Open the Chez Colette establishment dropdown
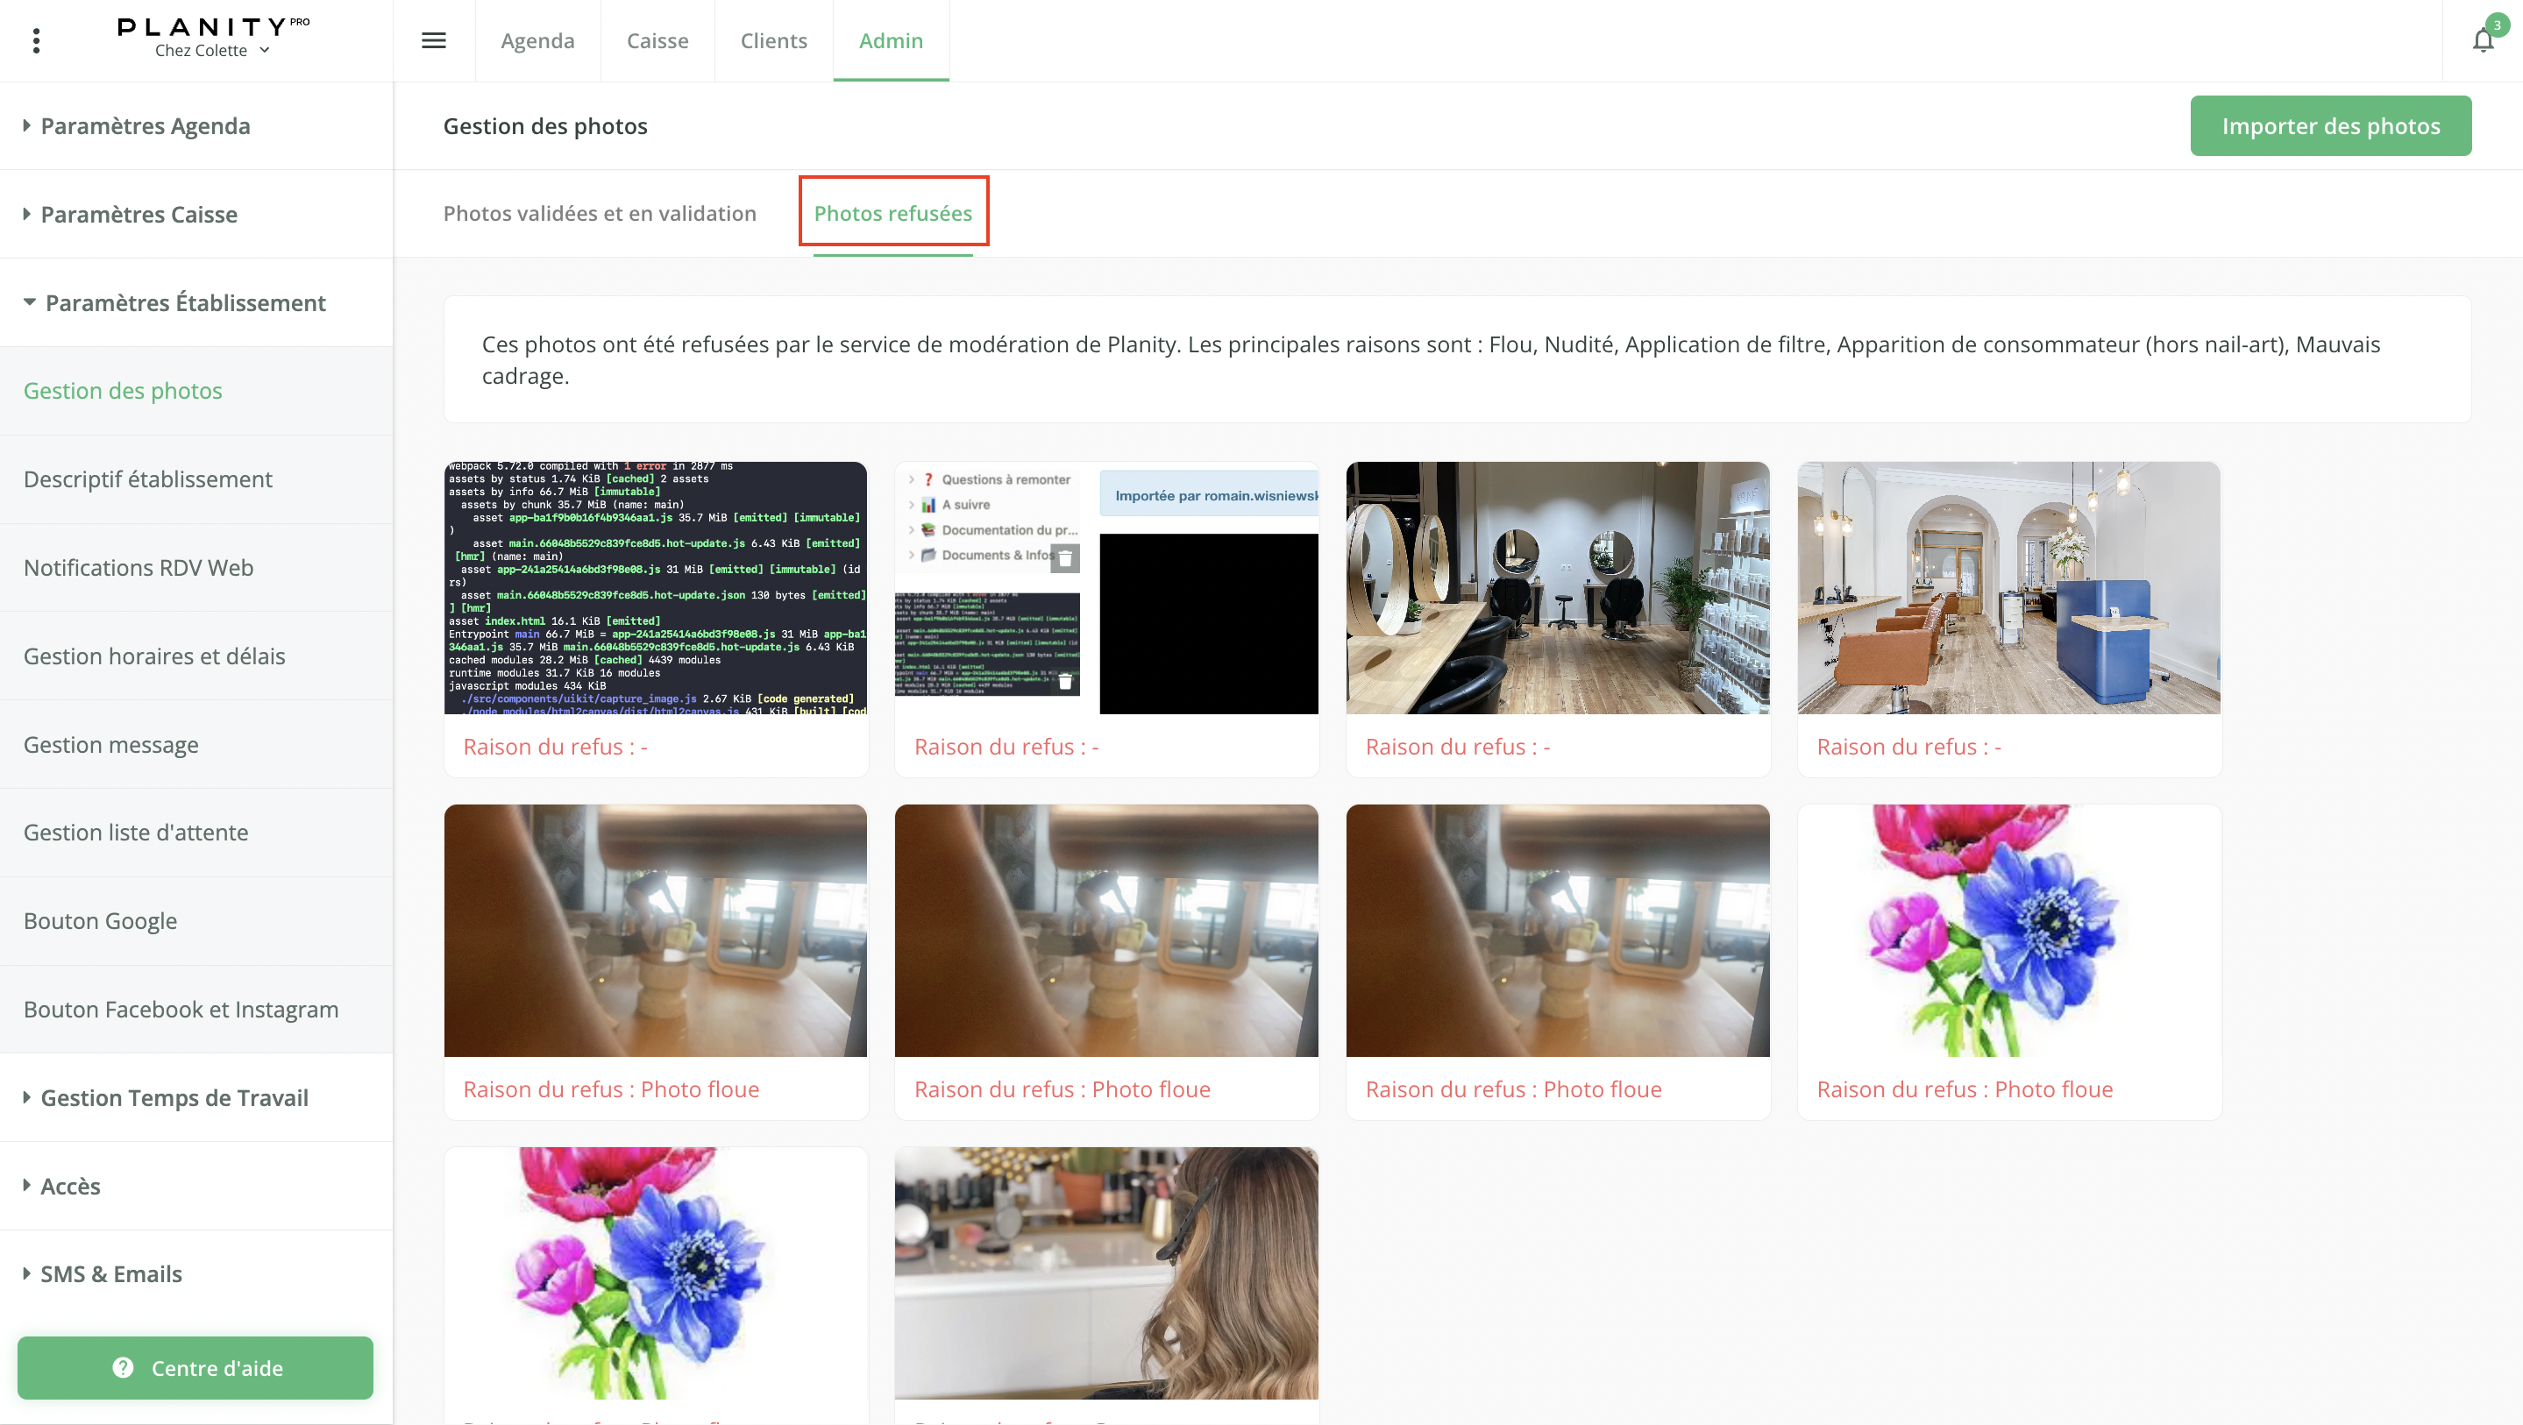This screenshot has width=2523, height=1425. click(x=211, y=50)
